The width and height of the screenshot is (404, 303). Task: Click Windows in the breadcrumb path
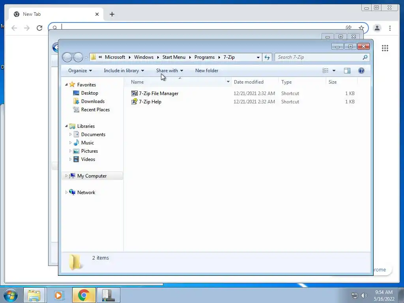click(x=144, y=57)
